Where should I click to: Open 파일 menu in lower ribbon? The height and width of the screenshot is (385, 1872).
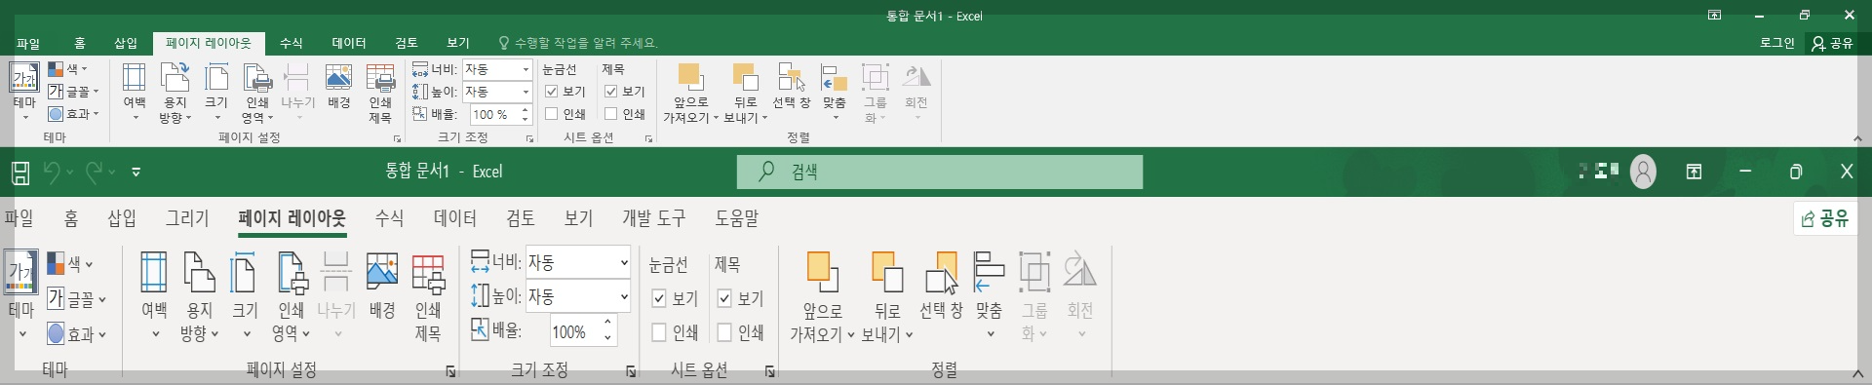[x=19, y=218]
